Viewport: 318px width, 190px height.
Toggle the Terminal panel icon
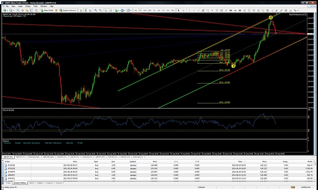tap(32, 10)
